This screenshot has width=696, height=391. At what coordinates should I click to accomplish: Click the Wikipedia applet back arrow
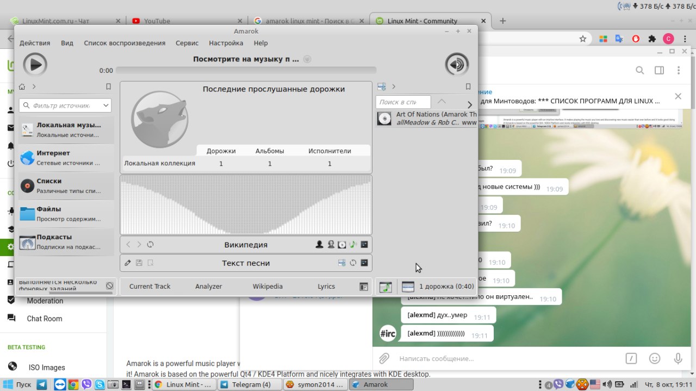click(128, 245)
